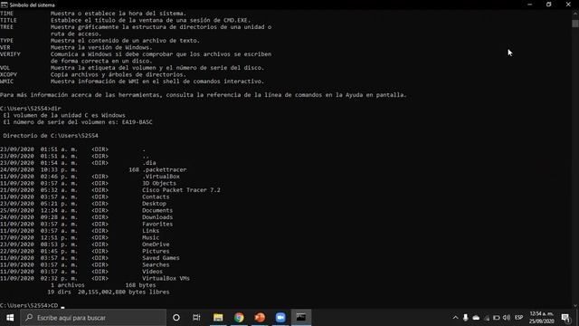Viewport: 579px width, 326px height.
Task: Click the 'Downloads' directory entry
Action: point(157,217)
